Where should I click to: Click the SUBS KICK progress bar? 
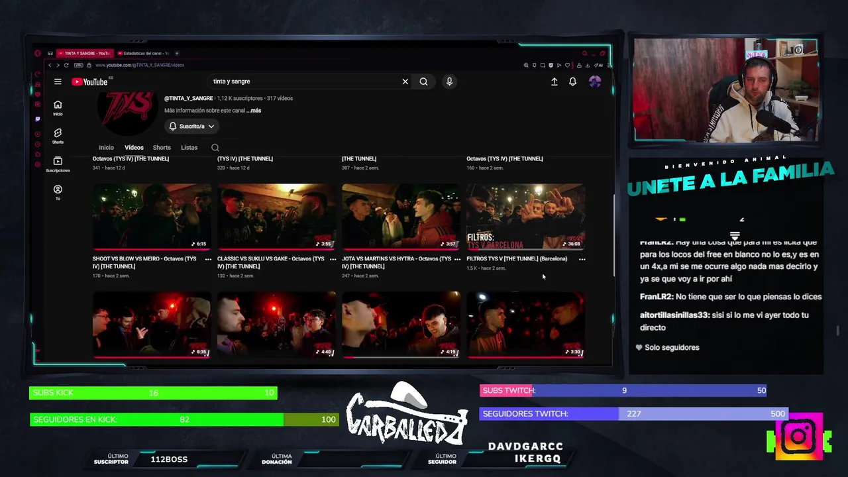click(153, 393)
